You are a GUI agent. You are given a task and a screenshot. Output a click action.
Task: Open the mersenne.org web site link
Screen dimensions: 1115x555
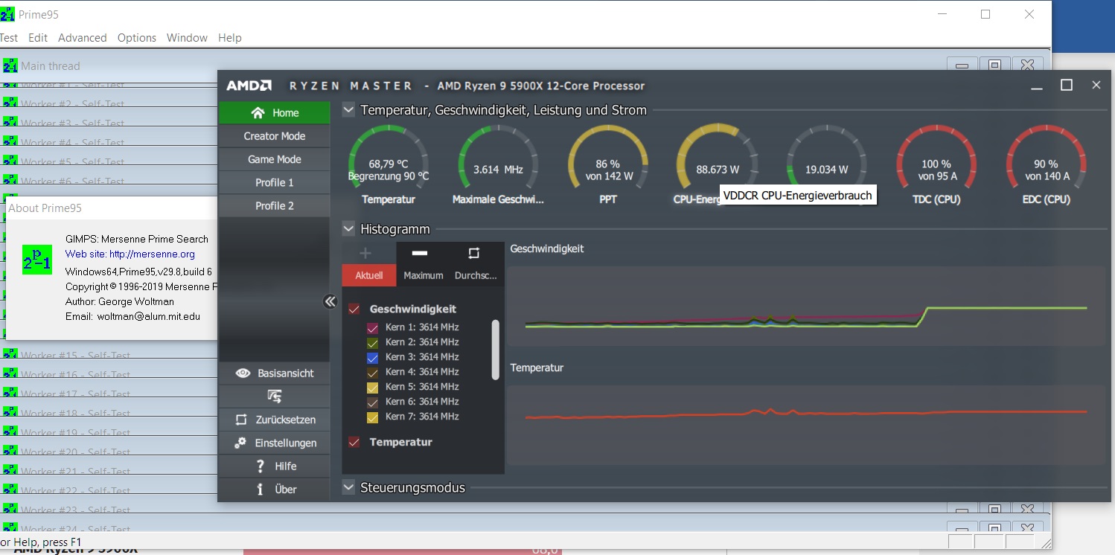tap(152, 254)
